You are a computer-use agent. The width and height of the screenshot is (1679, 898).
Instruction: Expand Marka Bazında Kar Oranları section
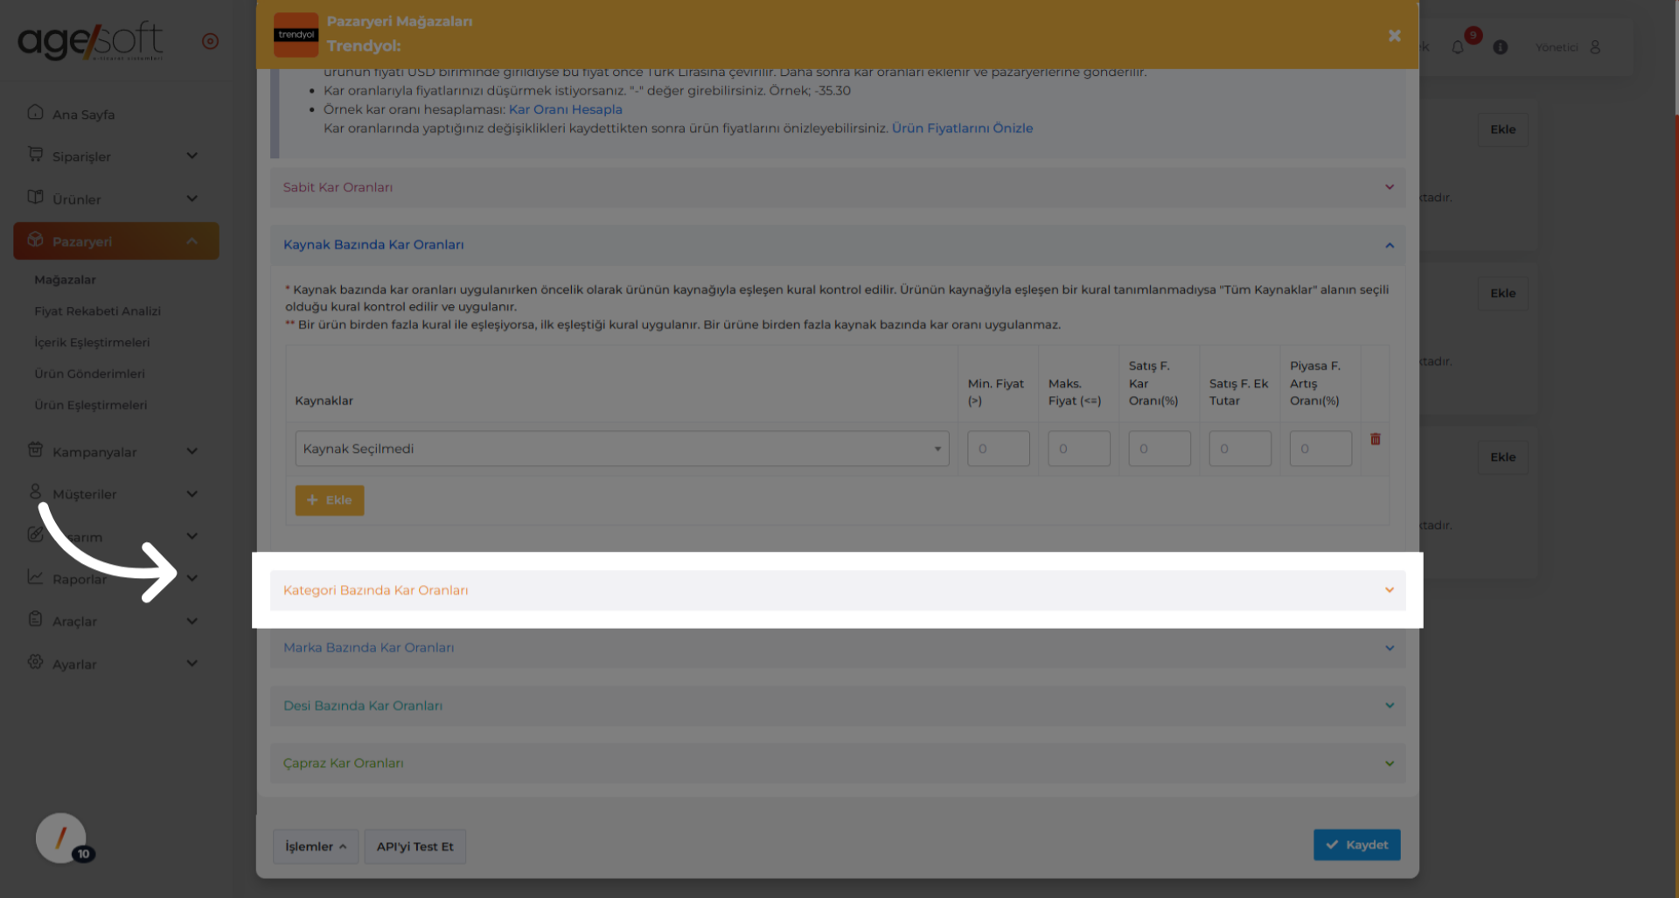[838, 648]
